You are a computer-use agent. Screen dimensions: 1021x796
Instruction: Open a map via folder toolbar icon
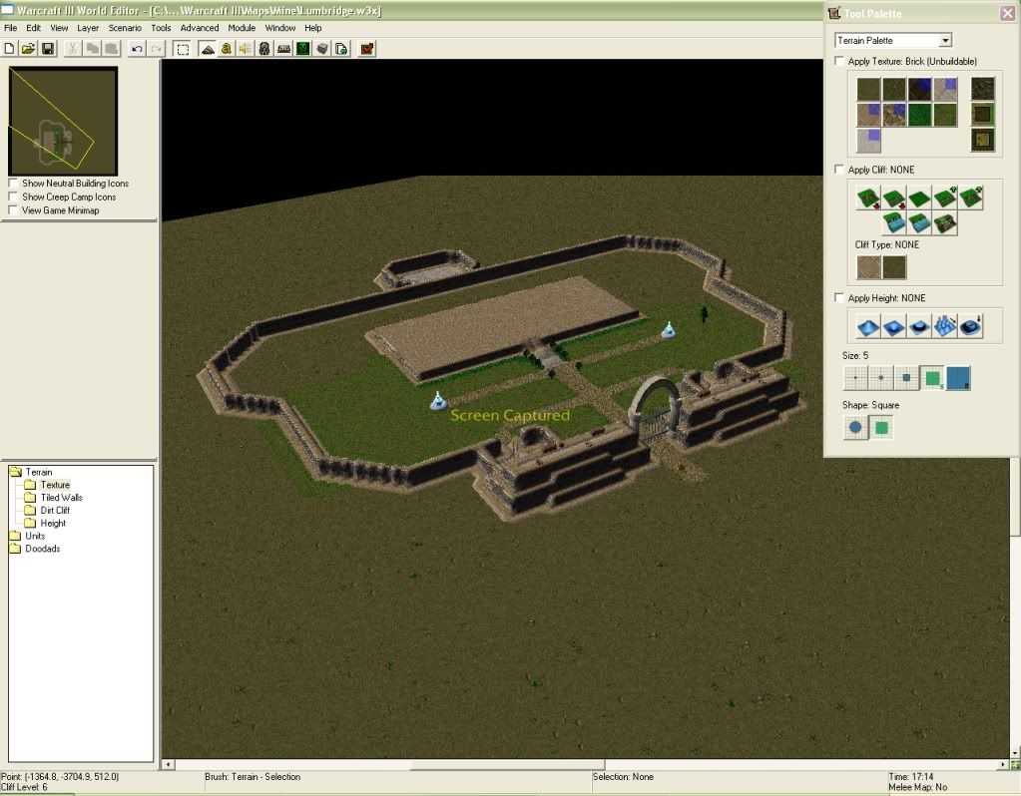click(29, 49)
